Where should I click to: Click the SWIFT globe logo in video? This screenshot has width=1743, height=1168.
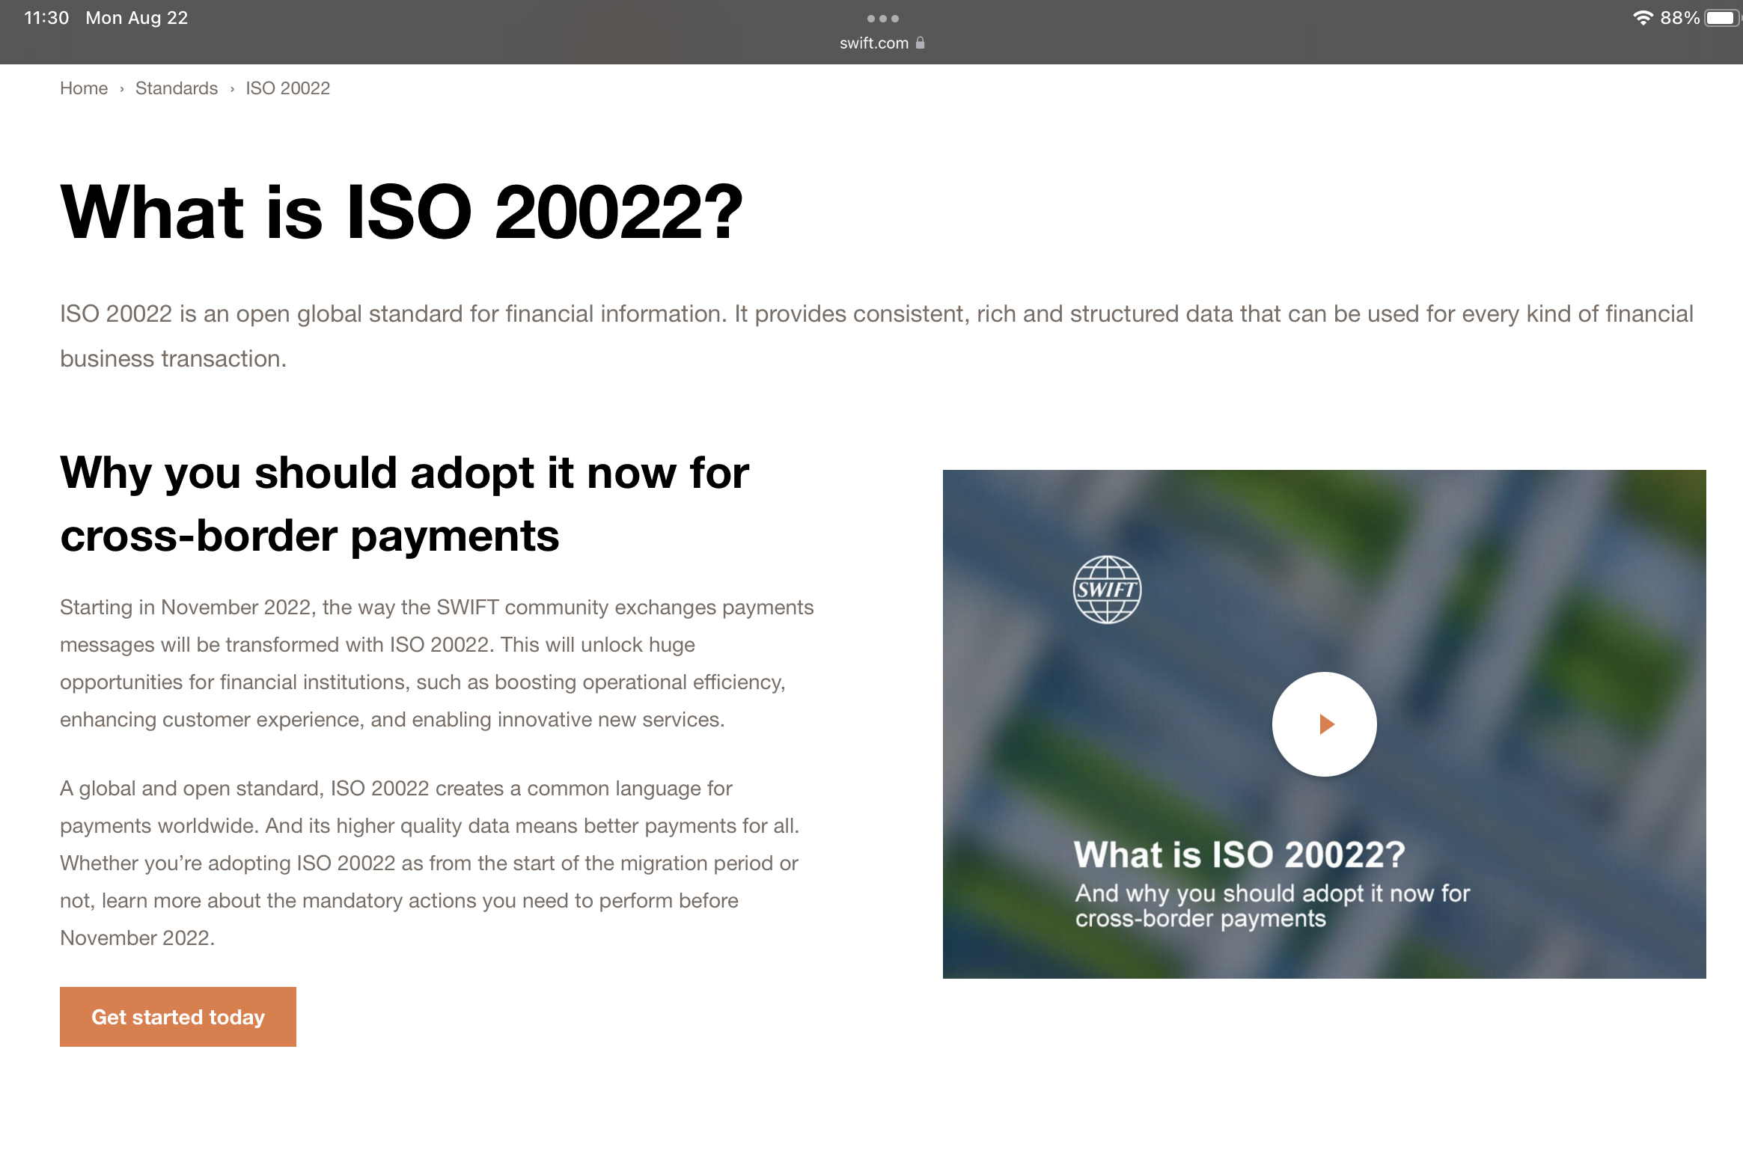coord(1107,590)
